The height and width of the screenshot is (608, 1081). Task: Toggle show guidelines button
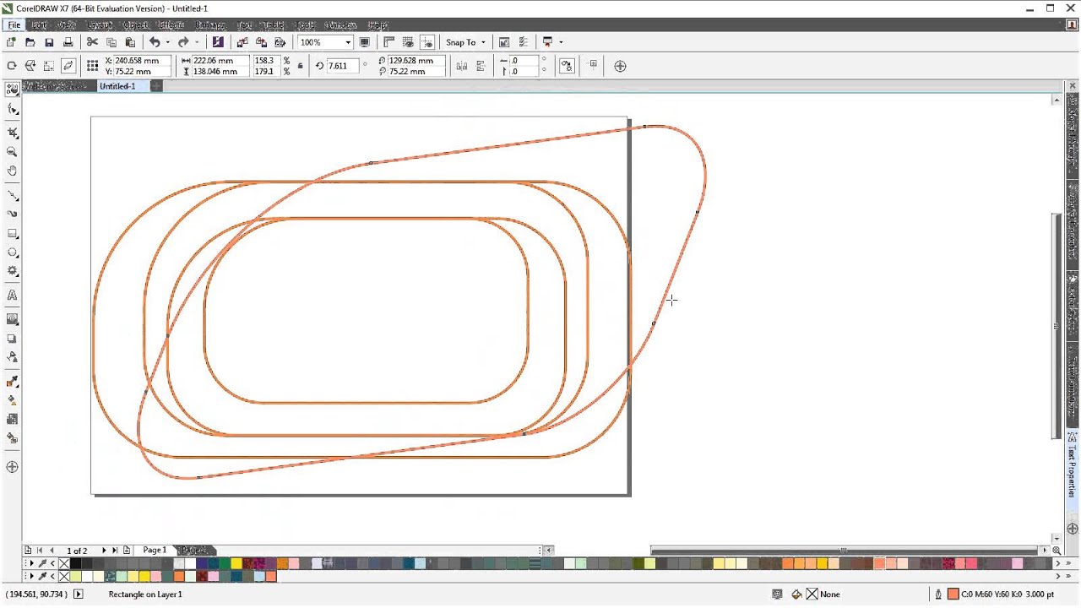click(x=426, y=42)
